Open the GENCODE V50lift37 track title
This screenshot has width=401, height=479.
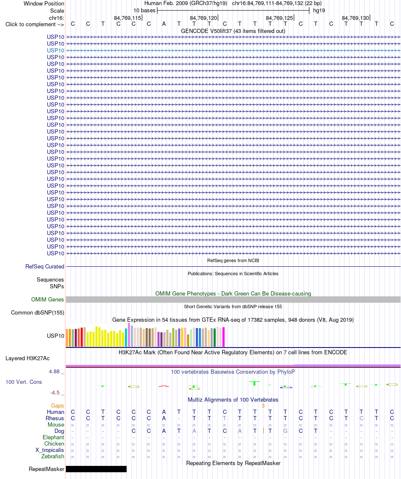tap(233, 31)
